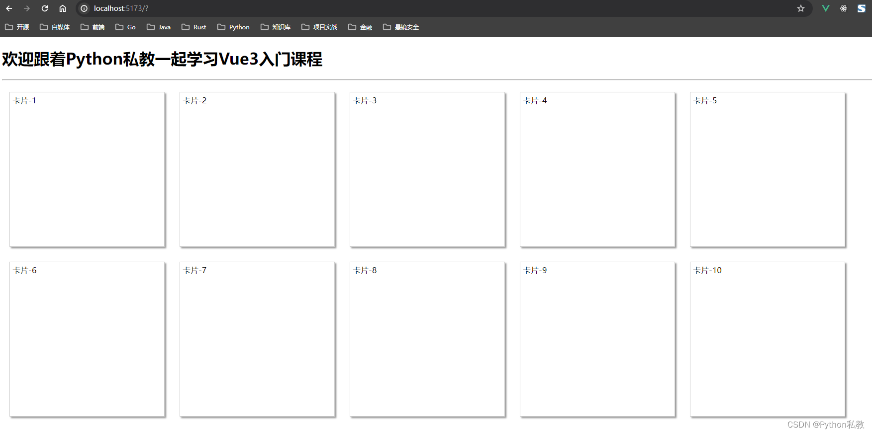The height and width of the screenshot is (434, 872).
Task: Open the 项目实战 bookmarks folder
Action: (319, 27)
